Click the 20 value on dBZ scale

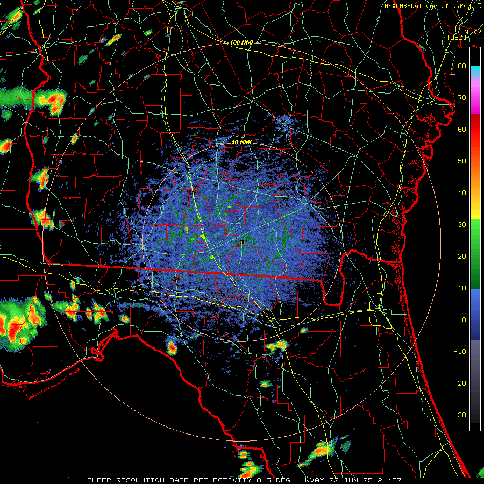462,256
